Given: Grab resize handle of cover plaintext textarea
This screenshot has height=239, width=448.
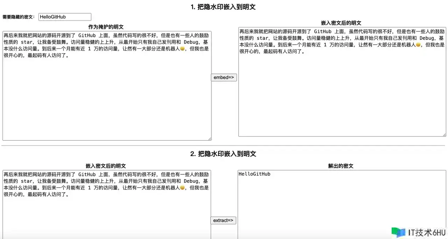Looking at the screenshot, I should 210,139.
